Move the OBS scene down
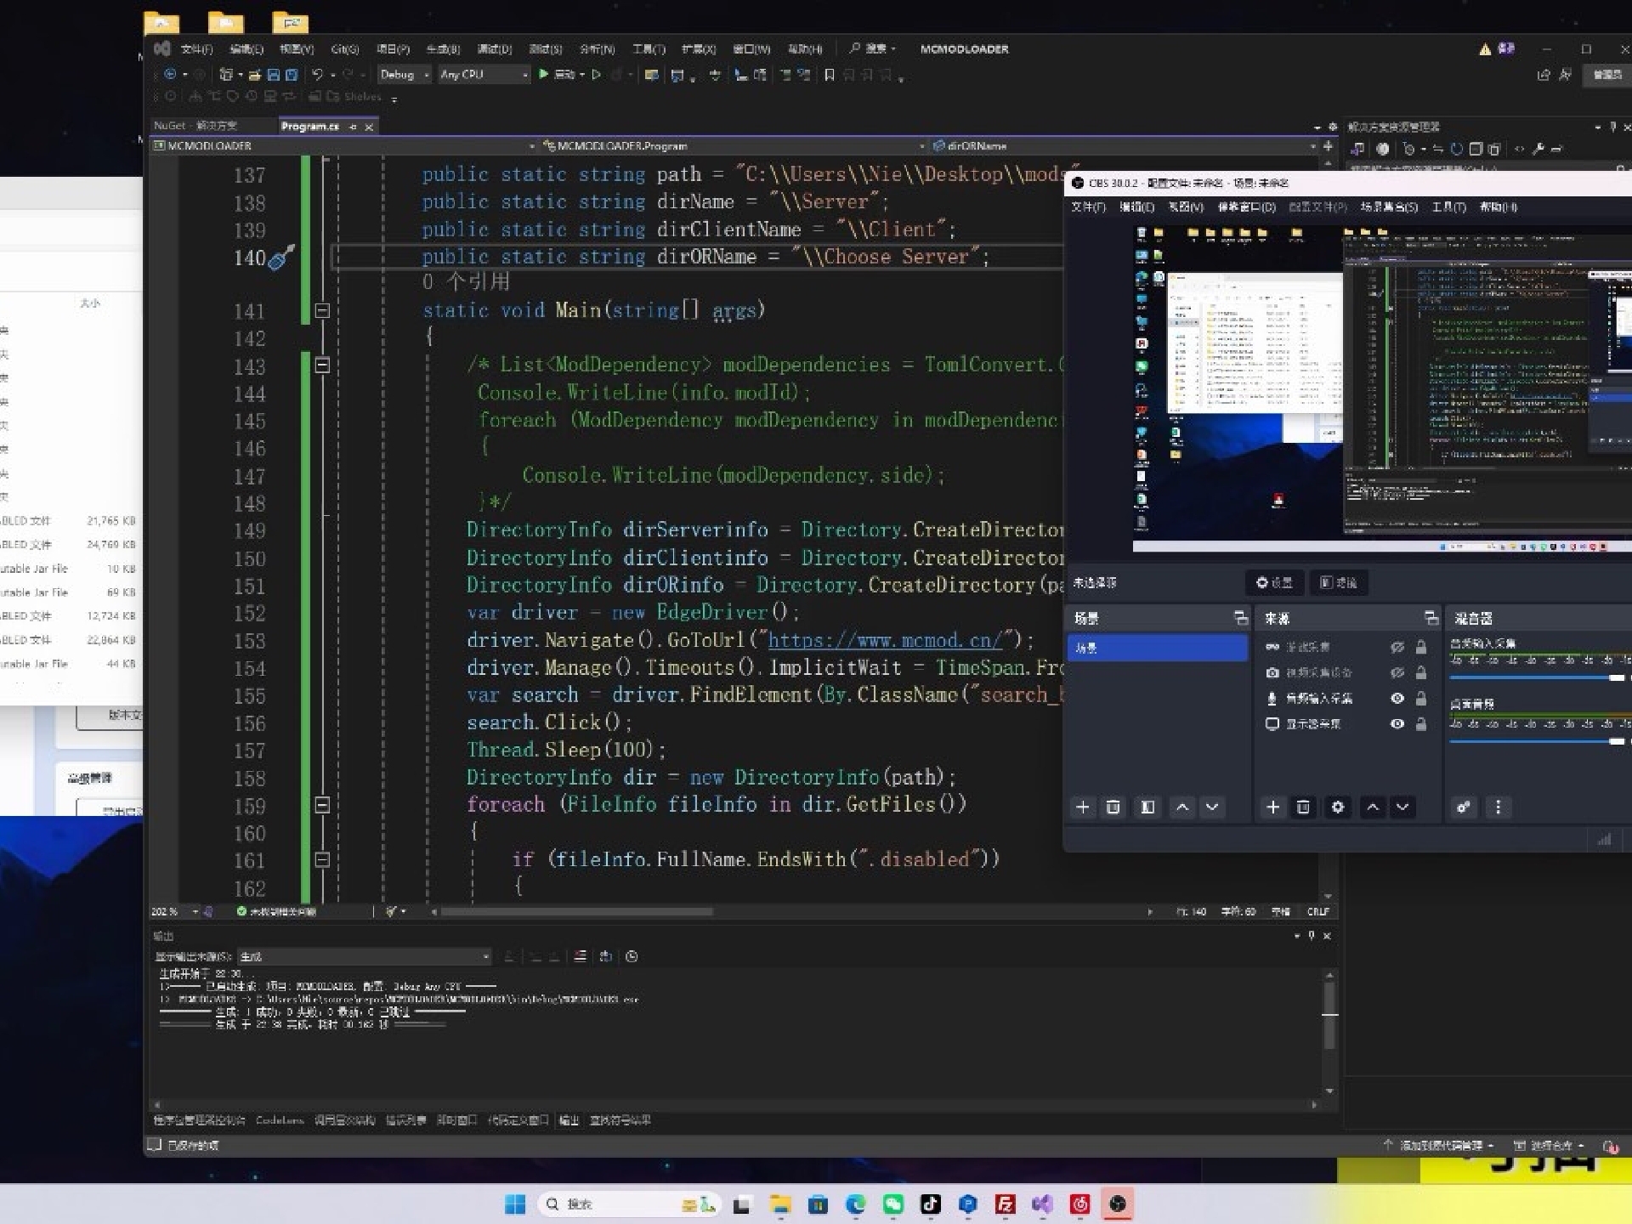The width and height of the screenshot is (1632, 1224). point(1212,807)
